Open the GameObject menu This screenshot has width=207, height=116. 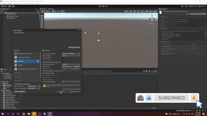[16, 4]
